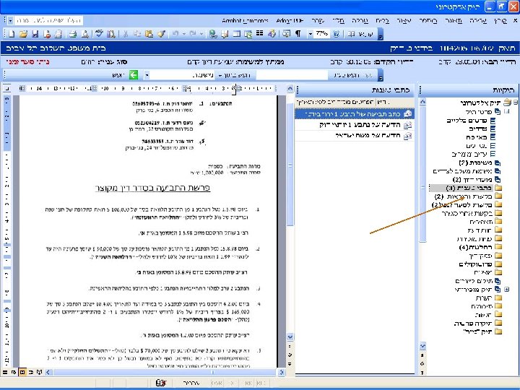
Task: Open the Undo history dropdown arrow
Action: pos(183,34)
